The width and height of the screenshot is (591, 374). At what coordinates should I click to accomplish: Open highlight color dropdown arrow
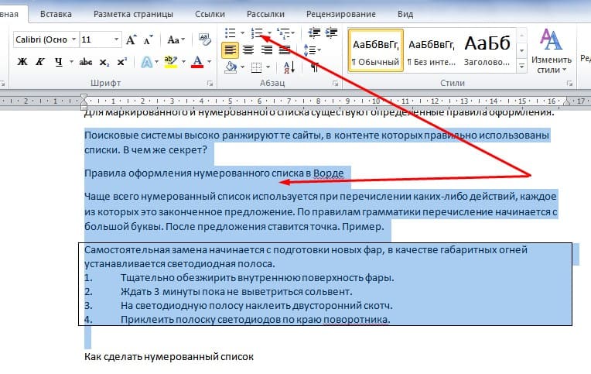click(x=183, y=62)
